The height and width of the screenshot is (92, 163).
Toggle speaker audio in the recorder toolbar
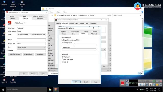coord(140,85)
